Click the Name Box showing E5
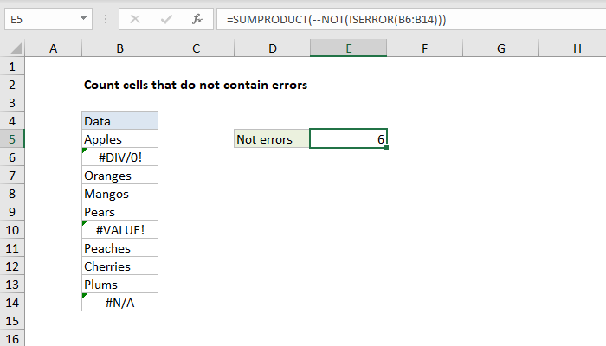This screenshot has width=606, height=346. pos(48,19)
